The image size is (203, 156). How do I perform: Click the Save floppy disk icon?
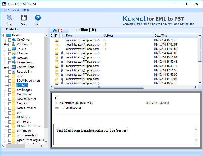click(x=24, y=18)
